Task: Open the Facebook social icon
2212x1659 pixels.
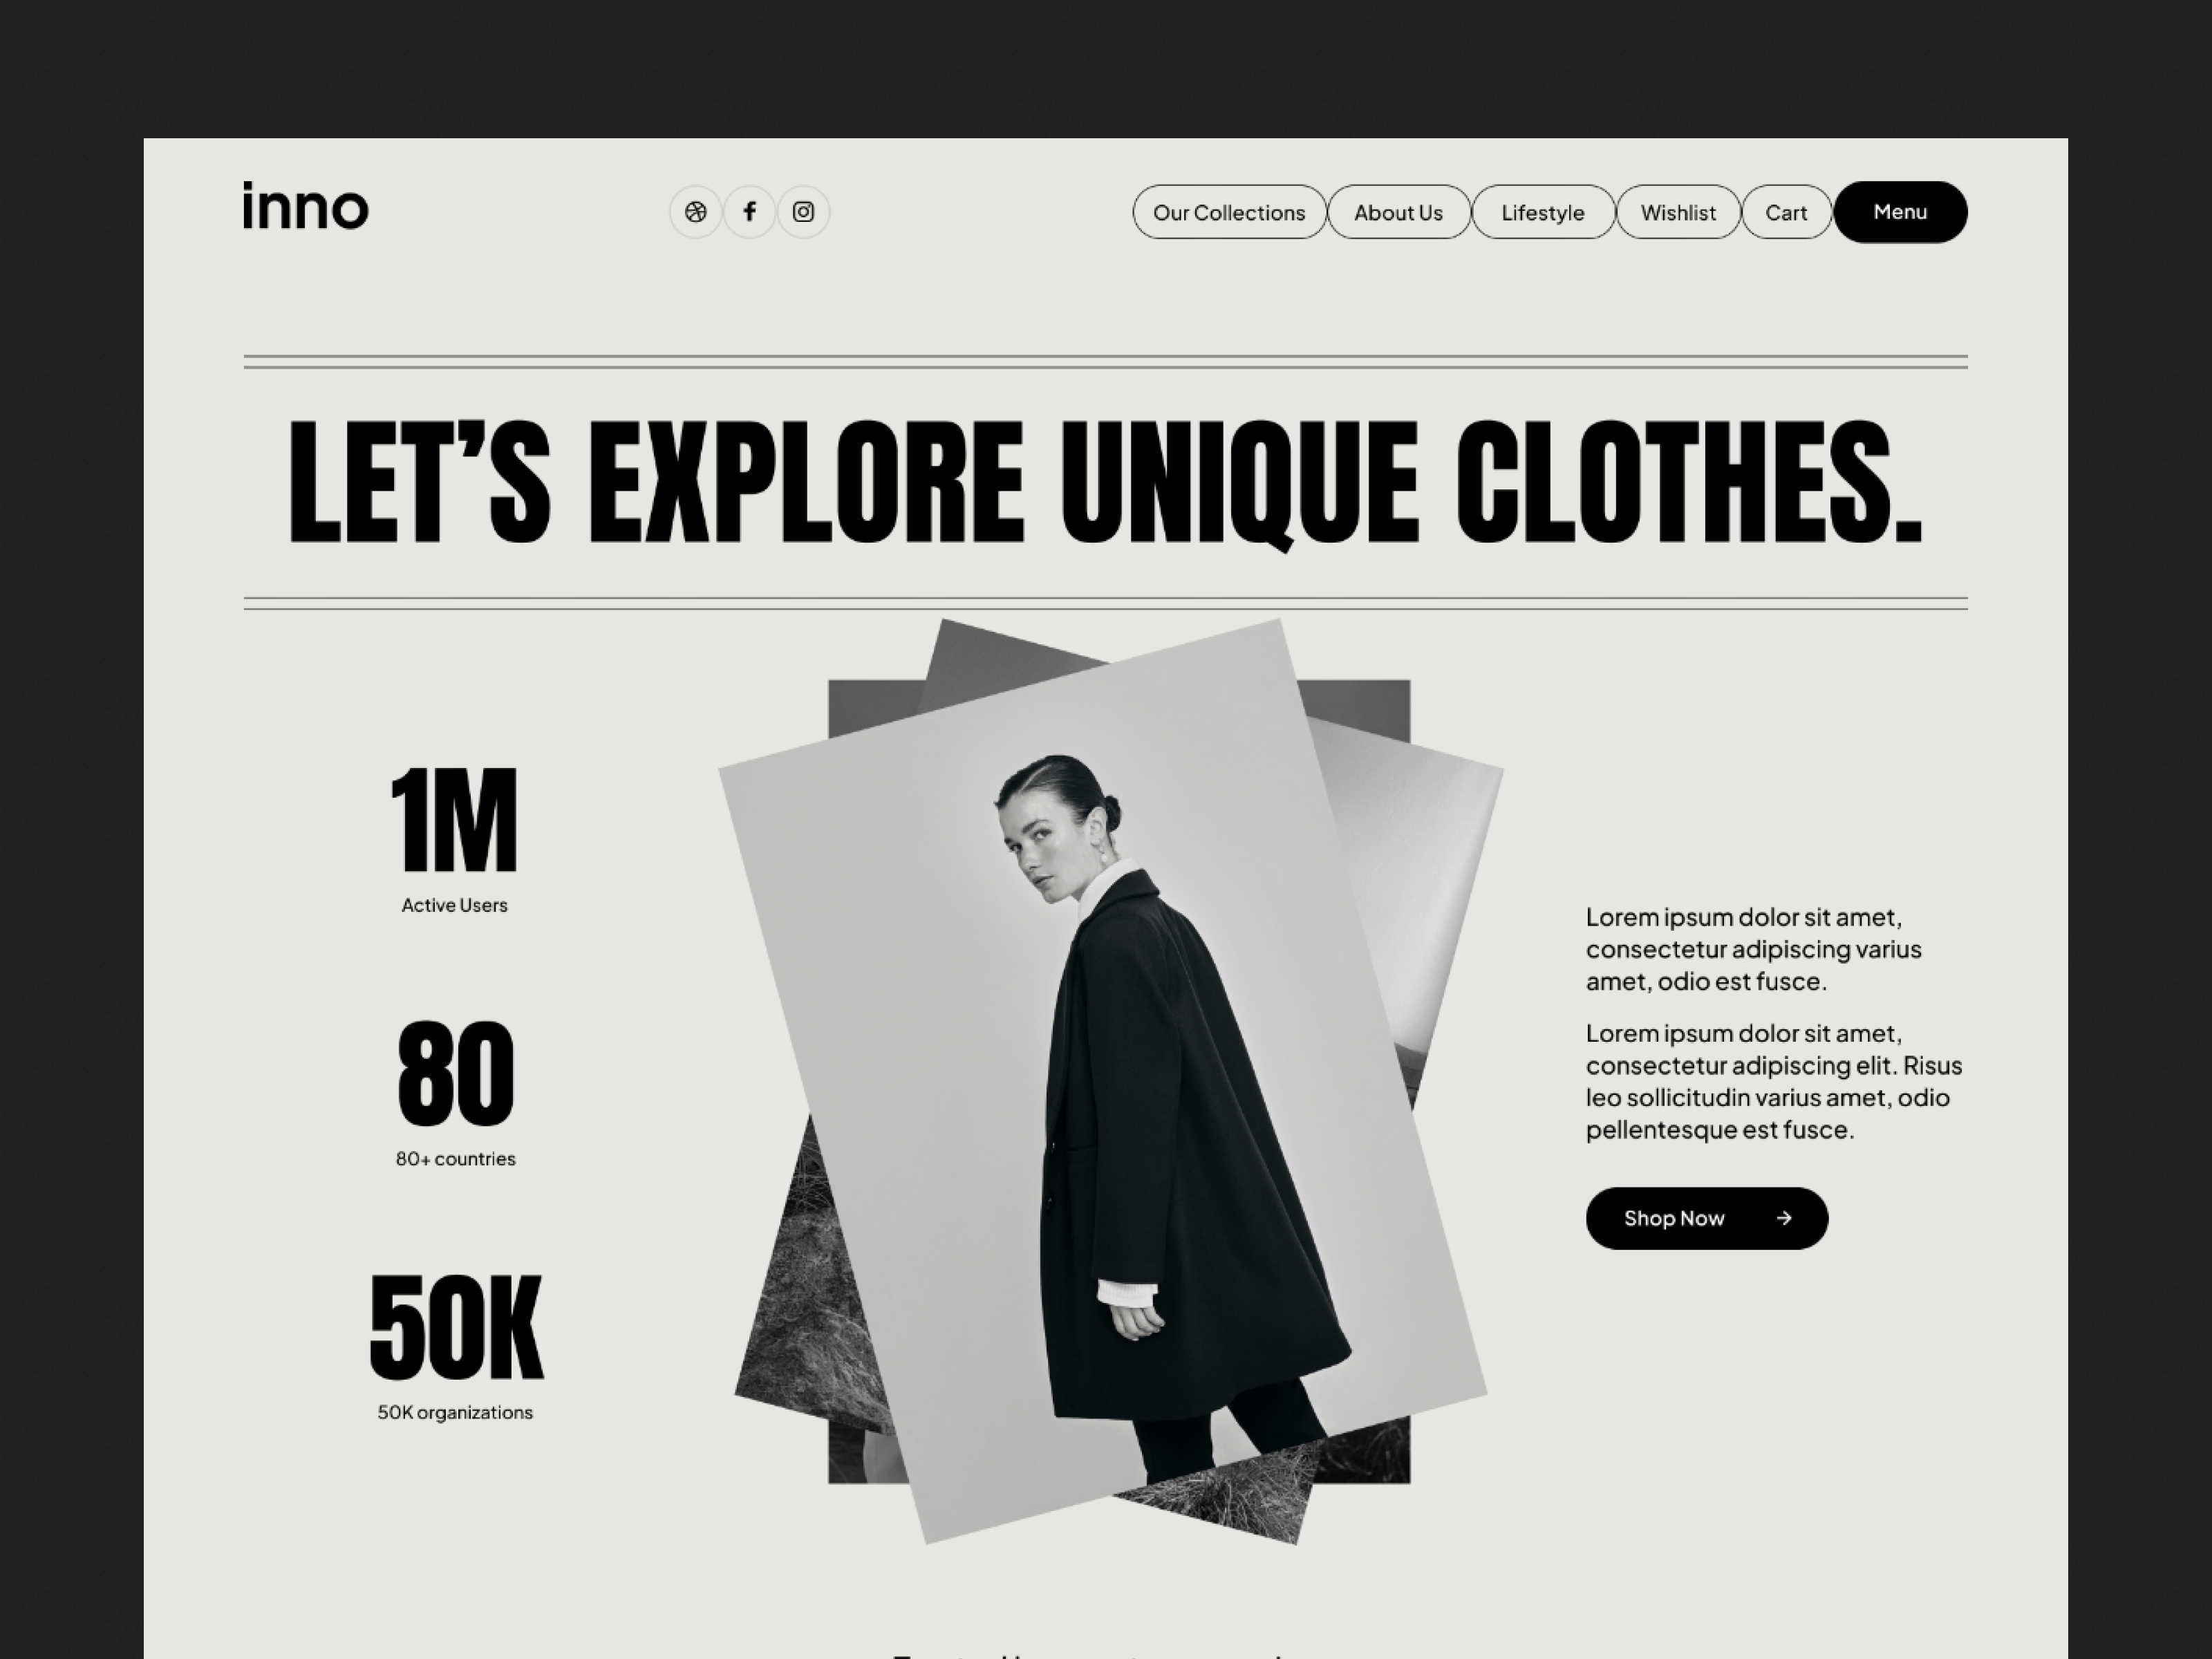Action: tap(749, 212)
